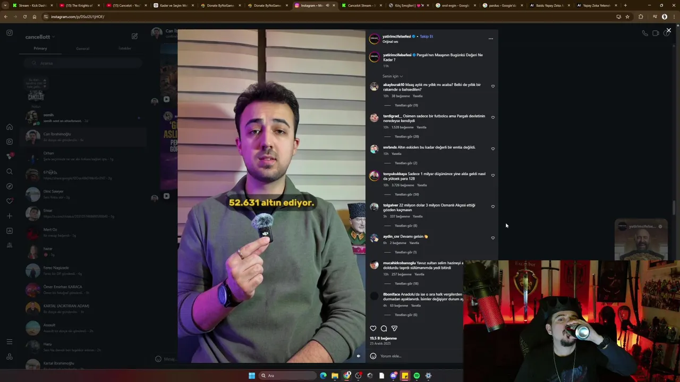Reload the page in browser toolbar
The width and height of the screenshot is (680, 382).
(24, 16)
